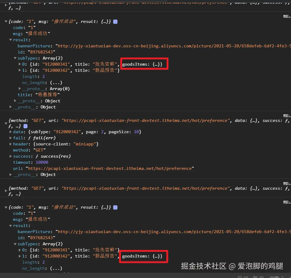Select url property with hot/preference address

coord(103,169)
